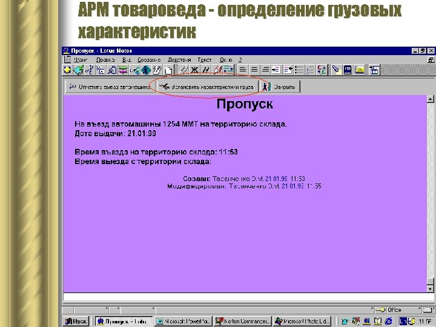
Task: Open the Создание menu
Action: click(149, 60)
